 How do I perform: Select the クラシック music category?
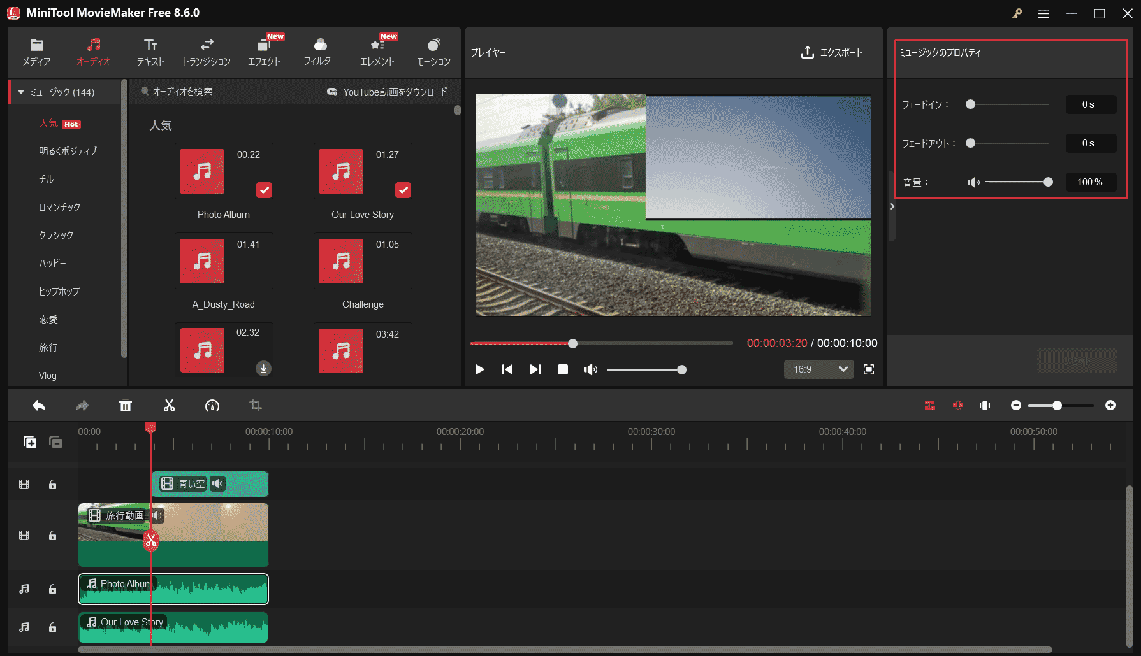[56, 235]
